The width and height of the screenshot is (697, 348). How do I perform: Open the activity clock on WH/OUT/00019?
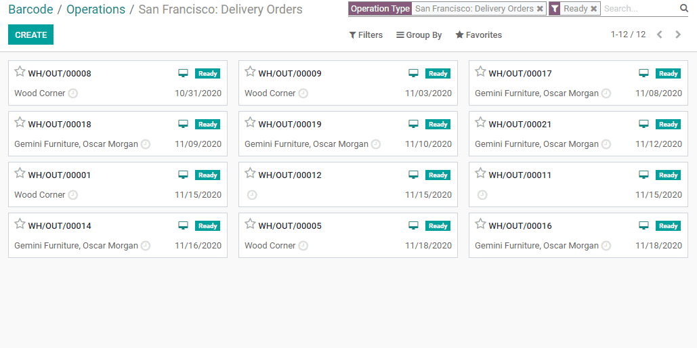376,144
